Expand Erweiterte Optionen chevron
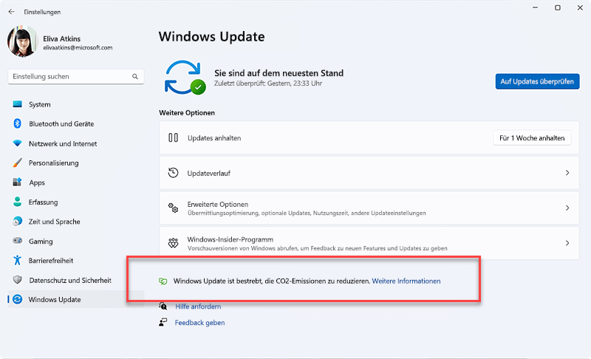This screenshot has width=591, height=359. 567,208
